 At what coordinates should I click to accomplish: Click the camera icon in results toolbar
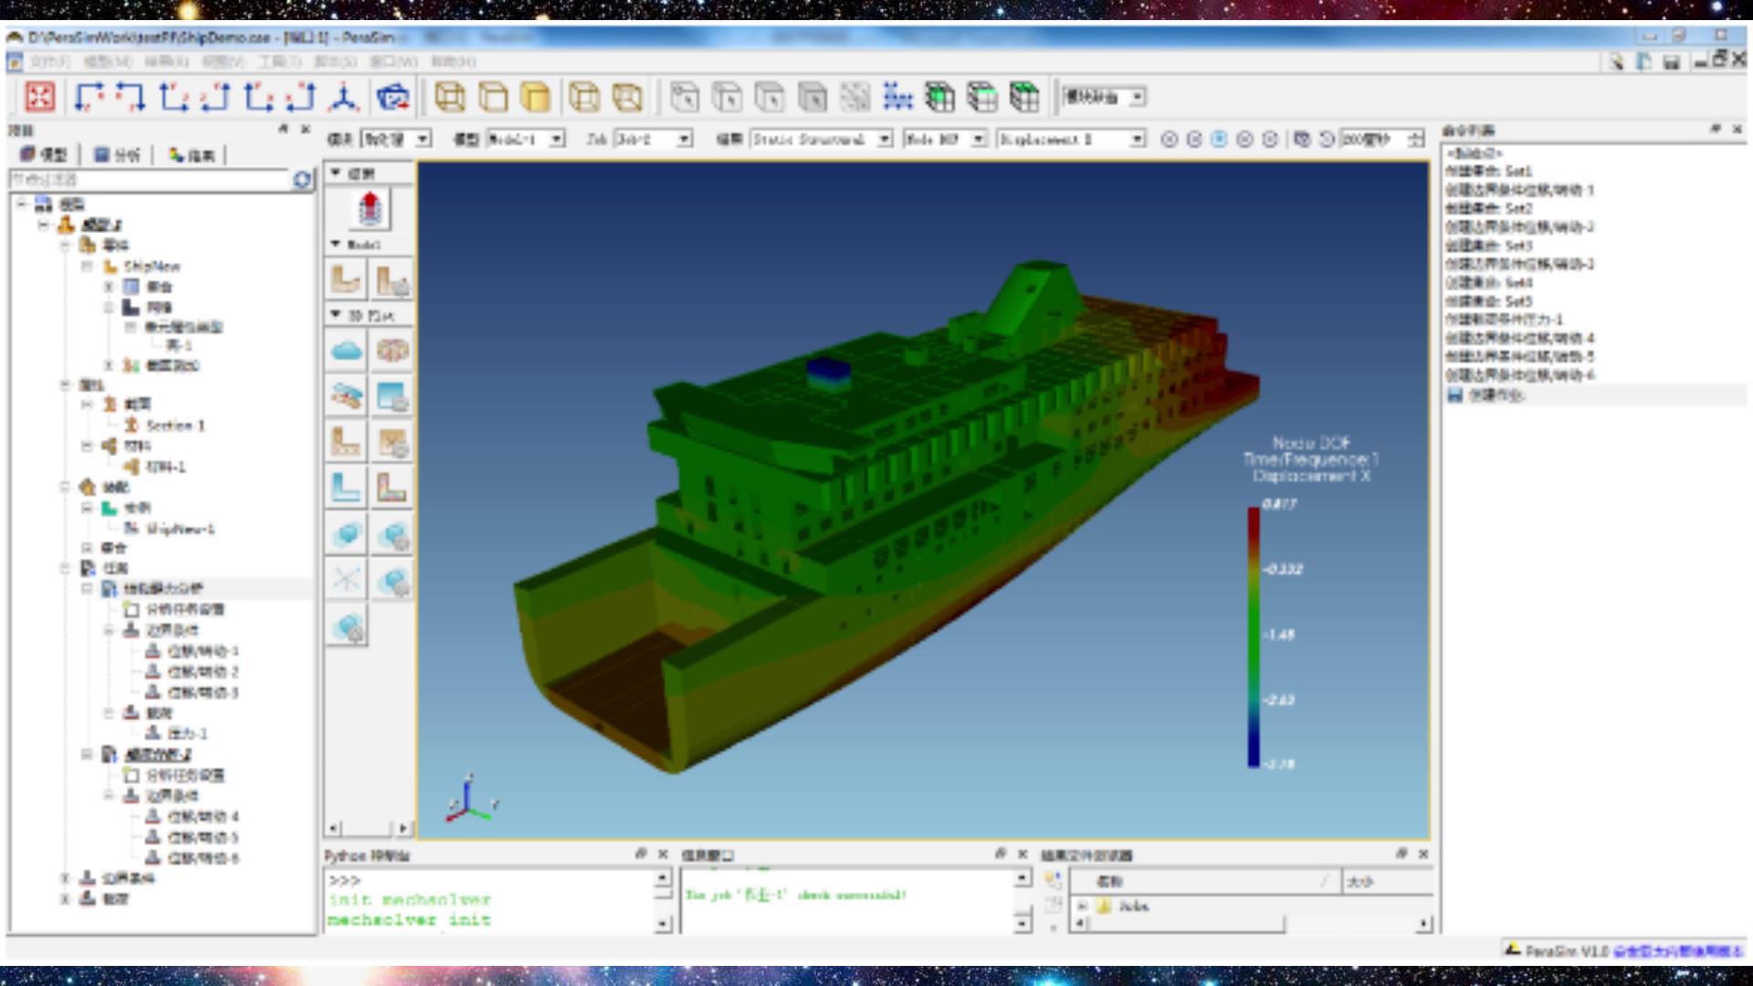tap(1302, 139)
